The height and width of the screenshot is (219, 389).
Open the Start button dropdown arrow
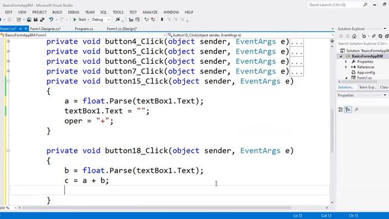pyautogui.click(x=88, y=19)
